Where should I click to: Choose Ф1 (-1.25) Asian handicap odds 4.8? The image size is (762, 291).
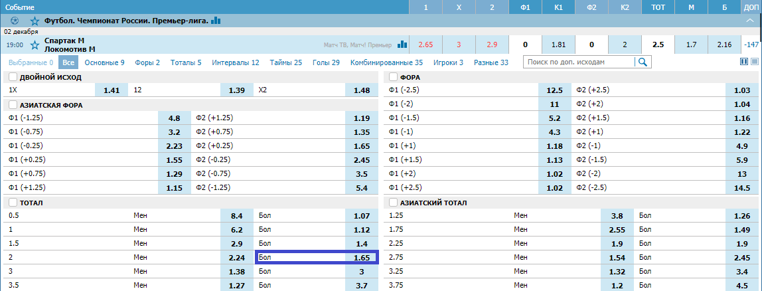pos(174,118)
